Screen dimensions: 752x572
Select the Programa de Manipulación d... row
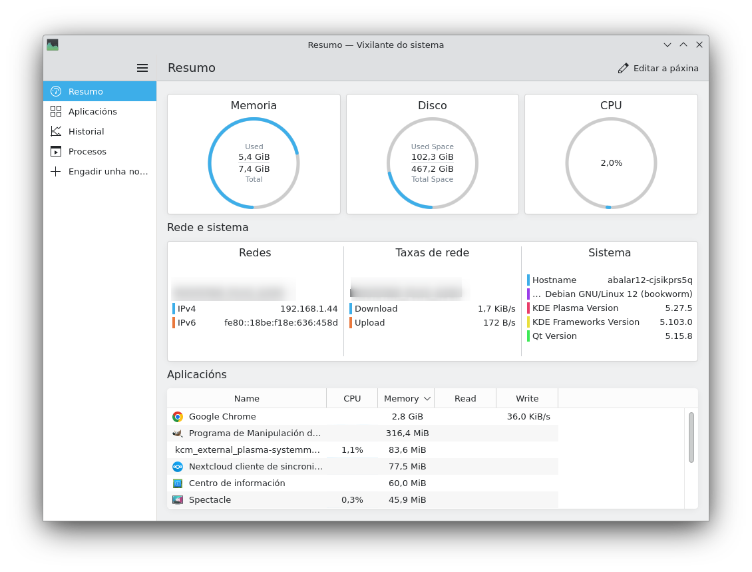coord(363,433)
